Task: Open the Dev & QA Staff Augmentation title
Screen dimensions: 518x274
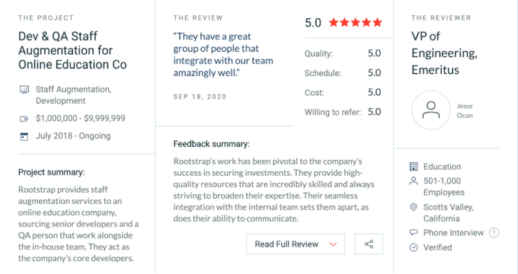Action: [72, 50]
